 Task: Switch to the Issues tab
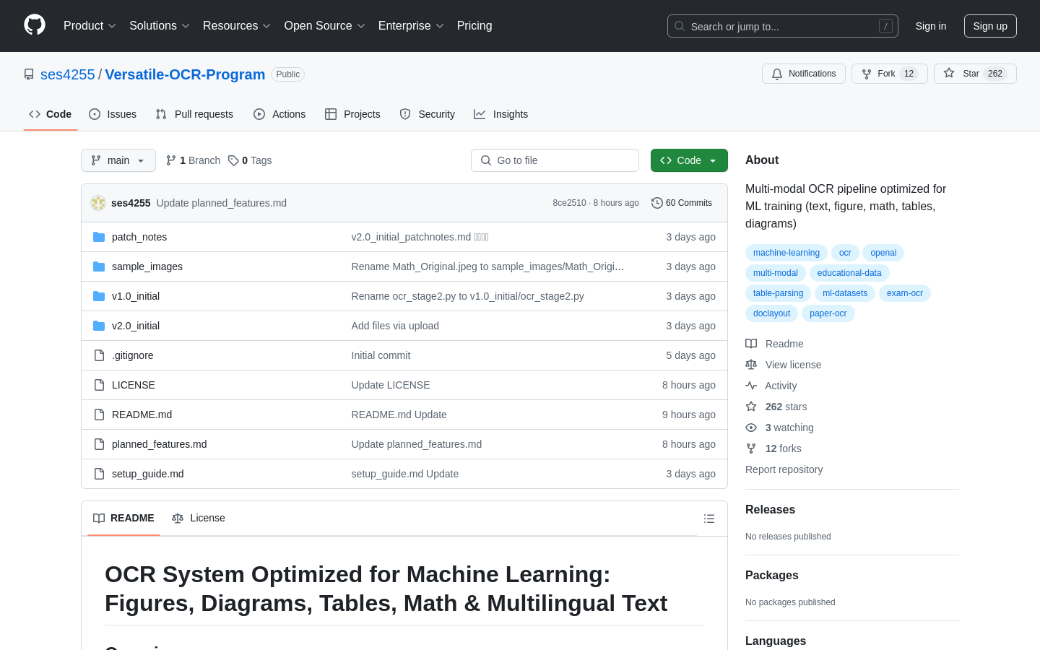coord(113,114)
